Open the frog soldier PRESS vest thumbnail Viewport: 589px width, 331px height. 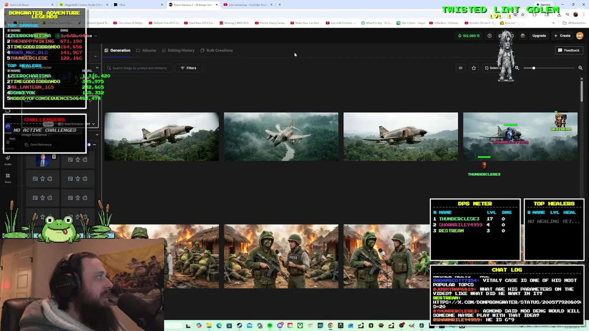pyautogui.click(x=281, y=257)
